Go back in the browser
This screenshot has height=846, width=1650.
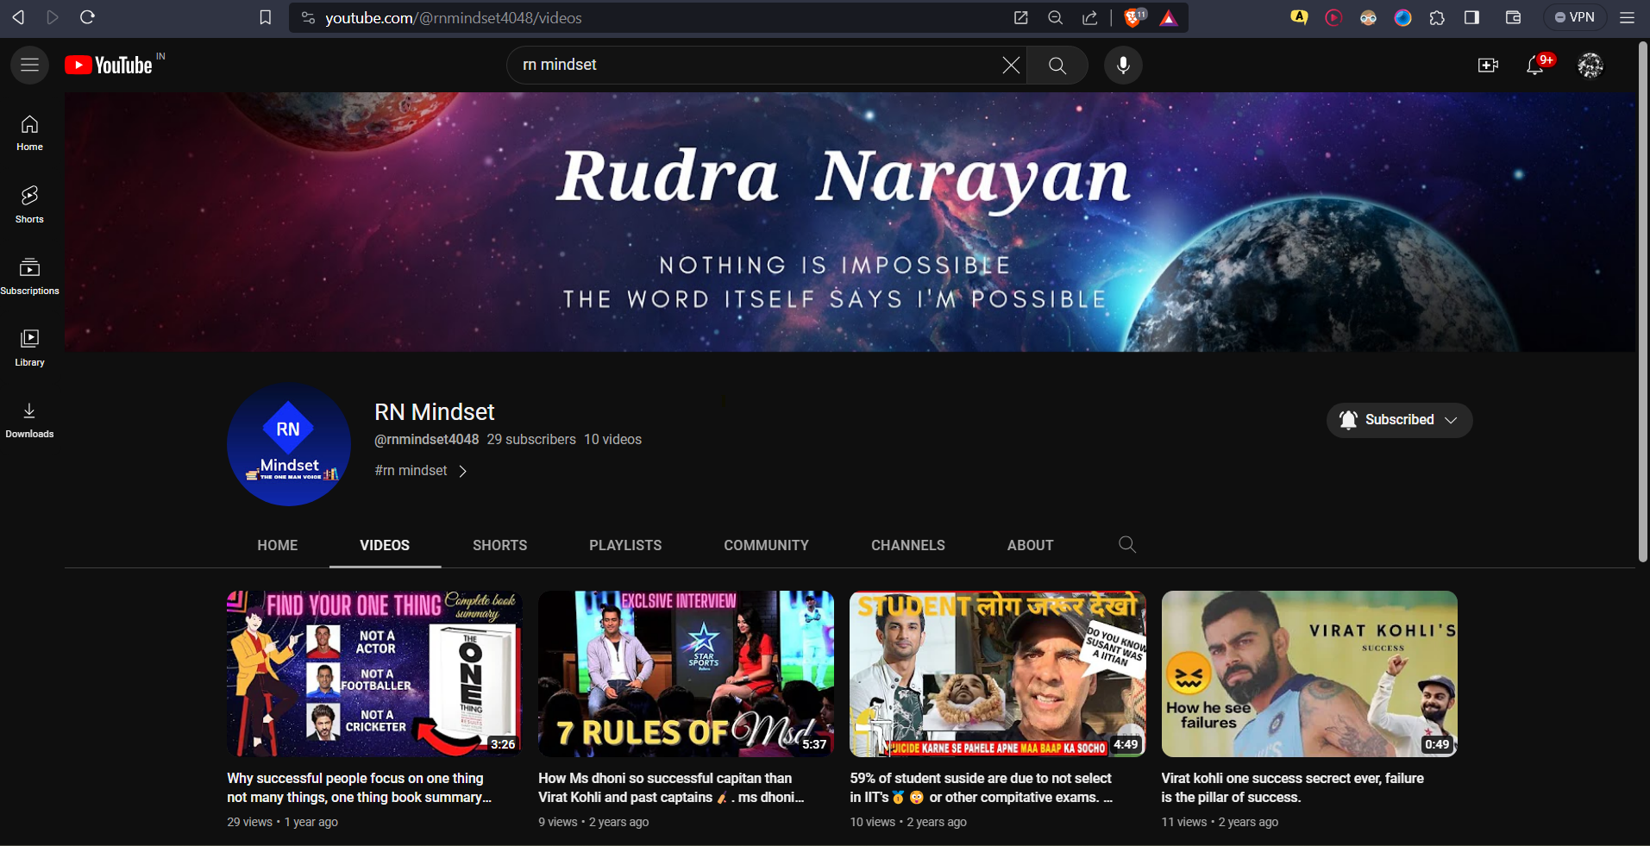coord(18,17)
